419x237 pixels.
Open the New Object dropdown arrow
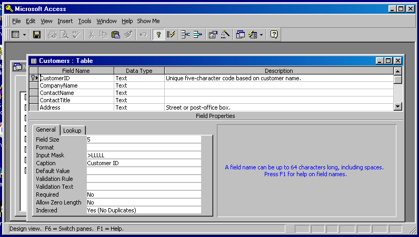click(x=261, y=35)
